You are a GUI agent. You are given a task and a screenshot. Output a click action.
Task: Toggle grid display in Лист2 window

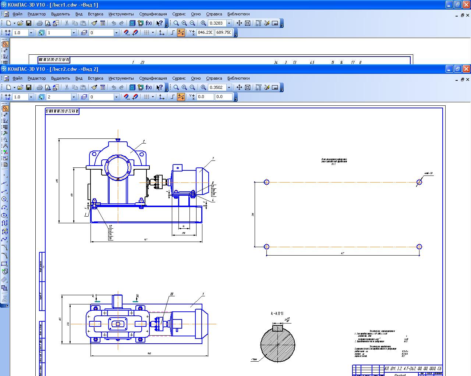(146, 97)
